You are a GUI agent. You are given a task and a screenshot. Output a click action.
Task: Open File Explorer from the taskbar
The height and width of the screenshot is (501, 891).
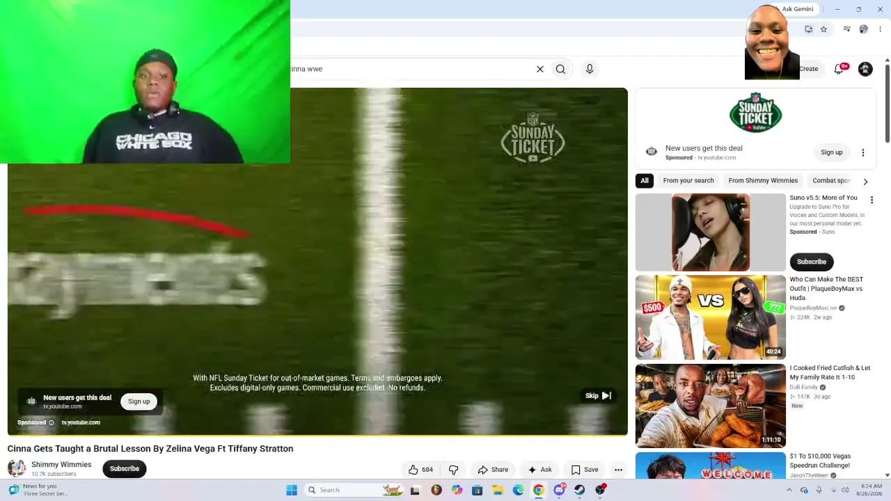point(498,490)
